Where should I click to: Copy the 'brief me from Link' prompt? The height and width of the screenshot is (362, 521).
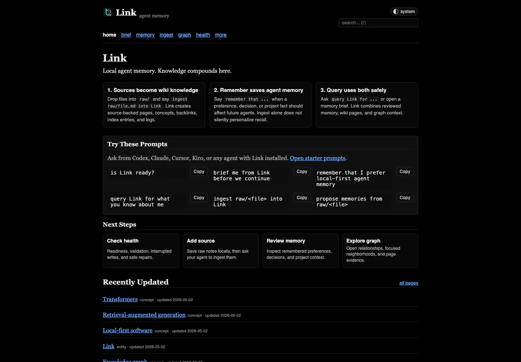point(302,172)
